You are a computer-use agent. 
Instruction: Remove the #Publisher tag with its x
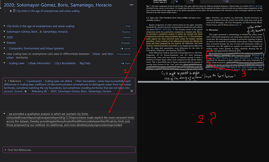pos(133,43)
